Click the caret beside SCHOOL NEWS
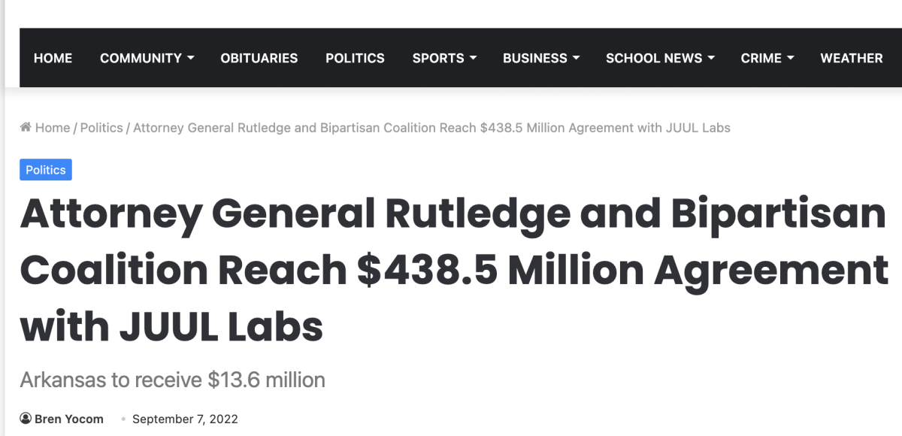This screenshot has height=436, width=902. pyautogui.click(x=711, y=58)
